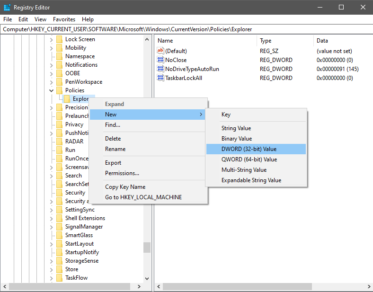Expand the Lock Screen tree node
373x292 pixels.
51,39
